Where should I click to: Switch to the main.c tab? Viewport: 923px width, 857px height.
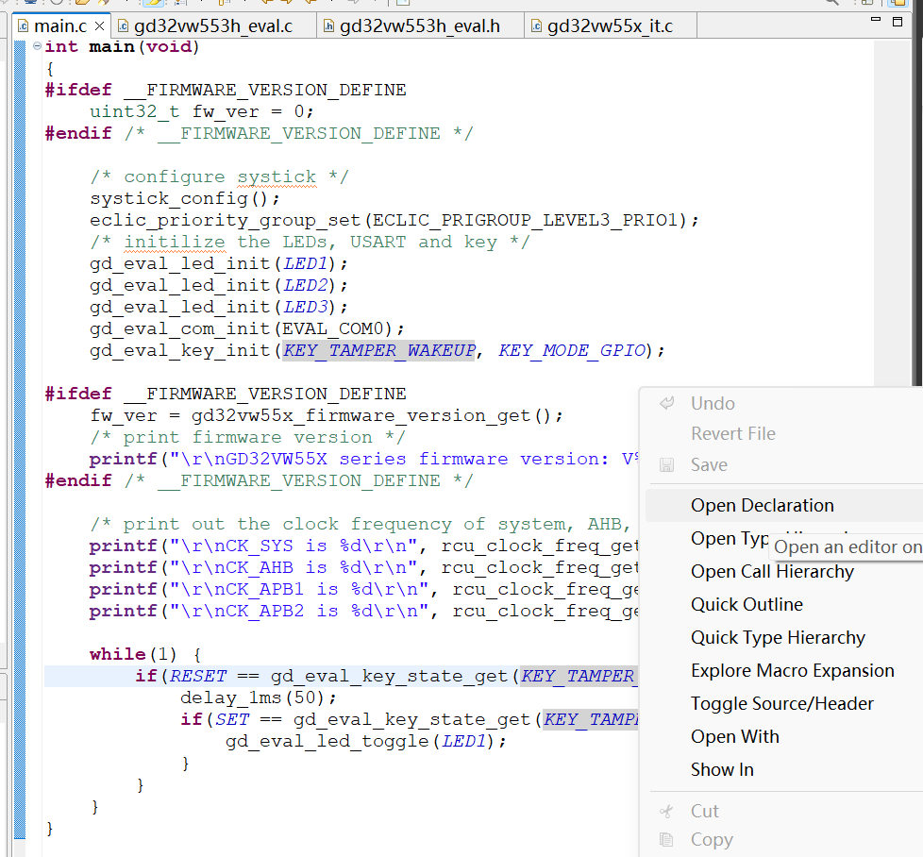[x=60, y=25]
